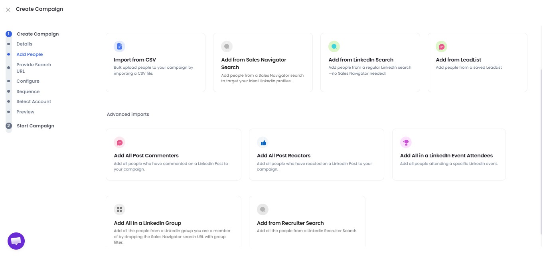The image size is (545, 256).
Task: Open the Provide Search URL step
Action: tap(34, 68)
